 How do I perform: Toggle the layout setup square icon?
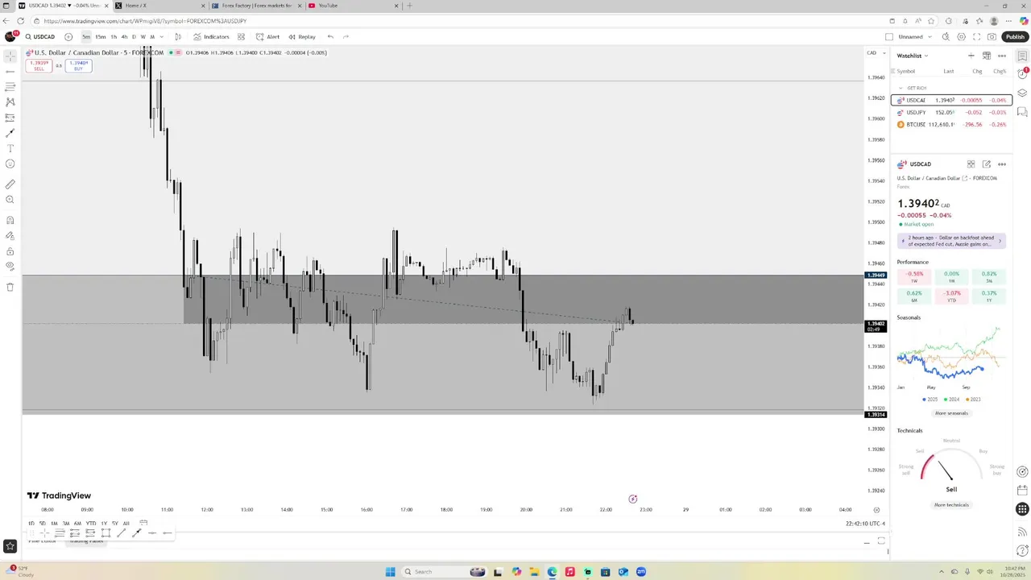point(889,36)
